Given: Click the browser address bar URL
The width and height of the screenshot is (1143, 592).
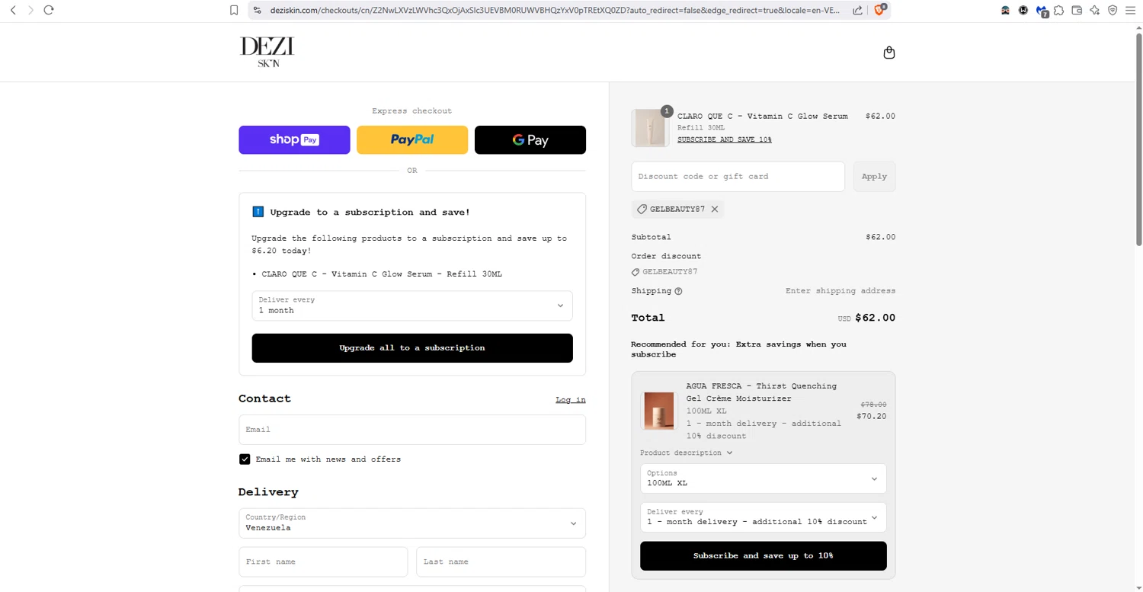Looking at the screenshot, I should pyautogui.click(x=555, y=10).
